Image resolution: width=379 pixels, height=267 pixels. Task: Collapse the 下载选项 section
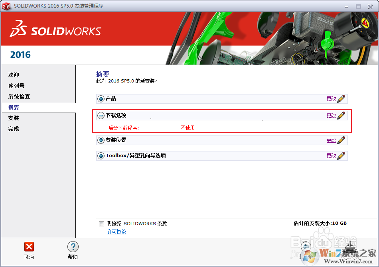coord(101,115)
